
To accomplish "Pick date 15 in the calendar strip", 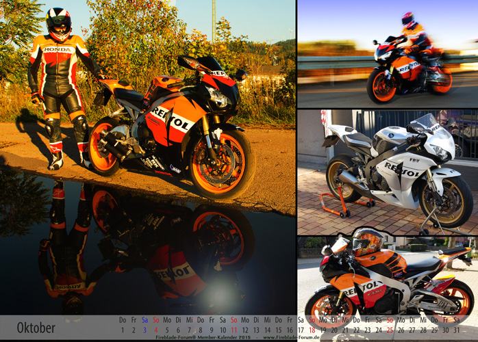I will pos(278,330).
